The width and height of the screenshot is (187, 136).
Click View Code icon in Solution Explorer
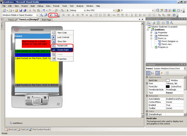(163, 23)
